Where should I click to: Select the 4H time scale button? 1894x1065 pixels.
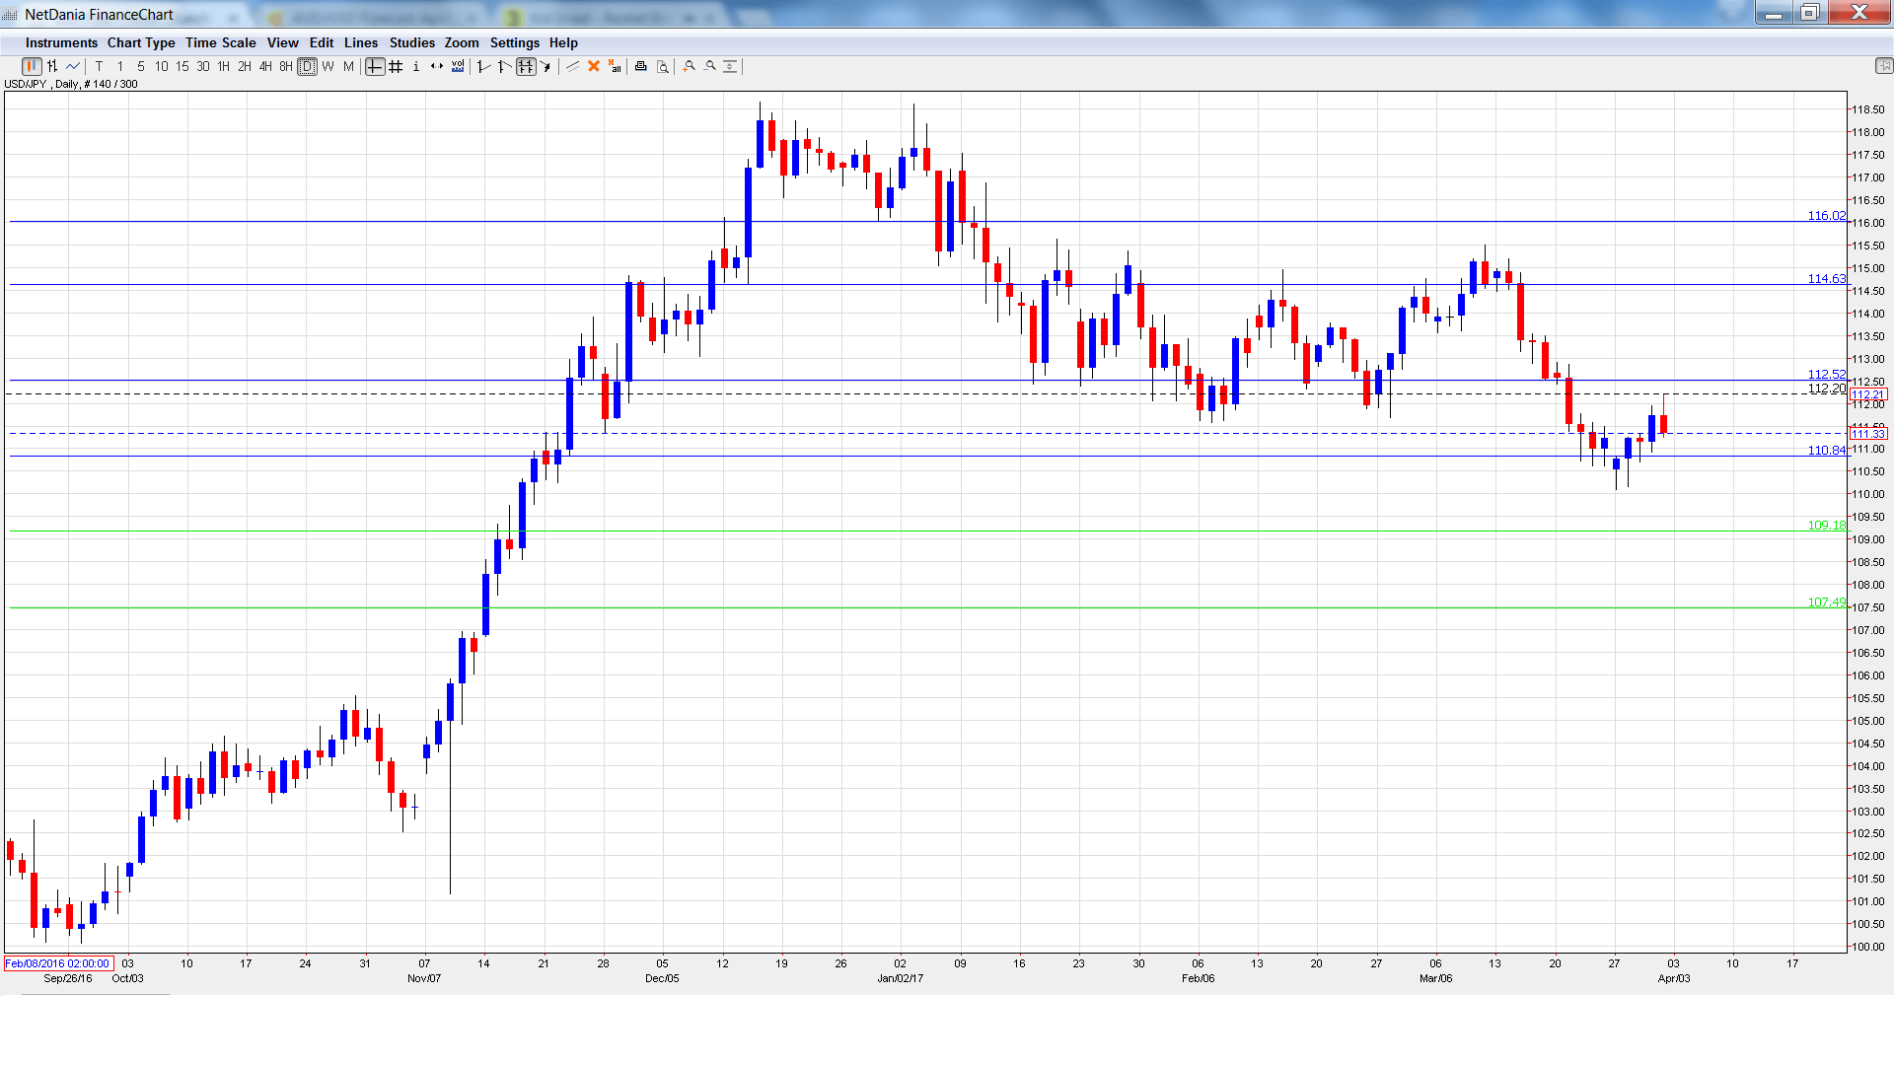[x=265, y=66]
